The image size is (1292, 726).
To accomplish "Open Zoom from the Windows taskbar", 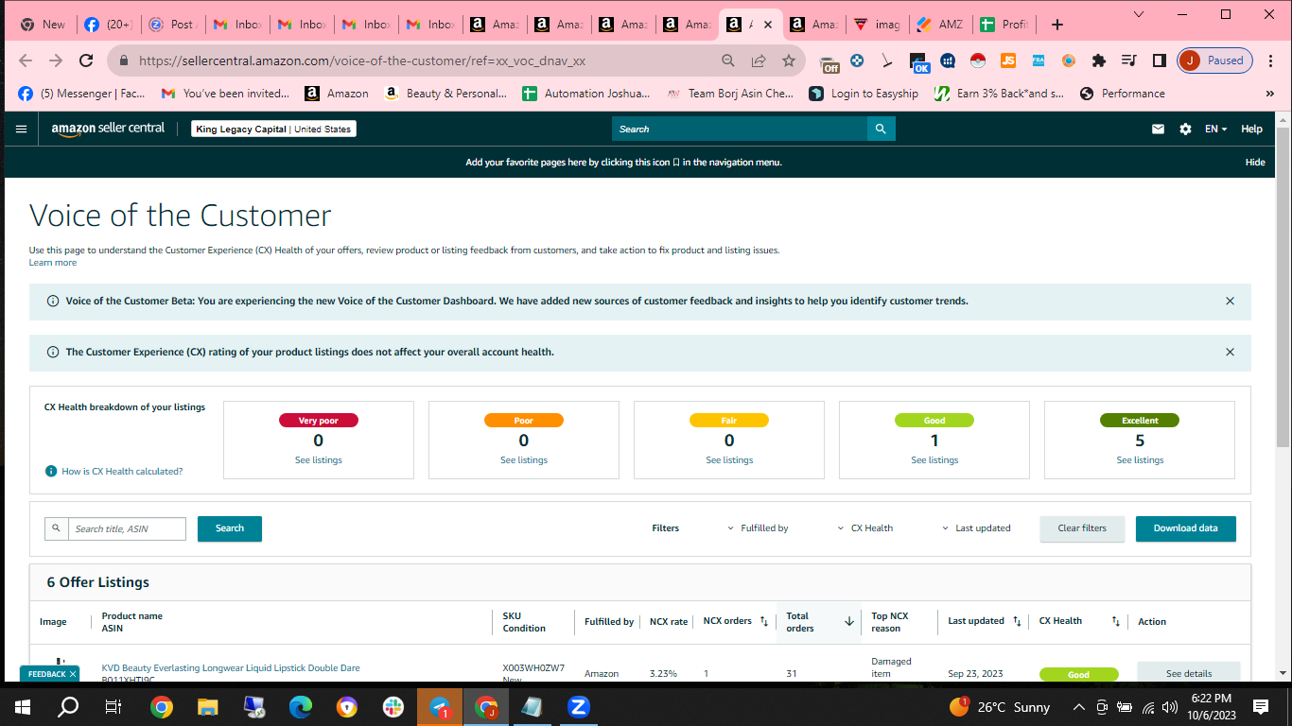I will (579, 707).
